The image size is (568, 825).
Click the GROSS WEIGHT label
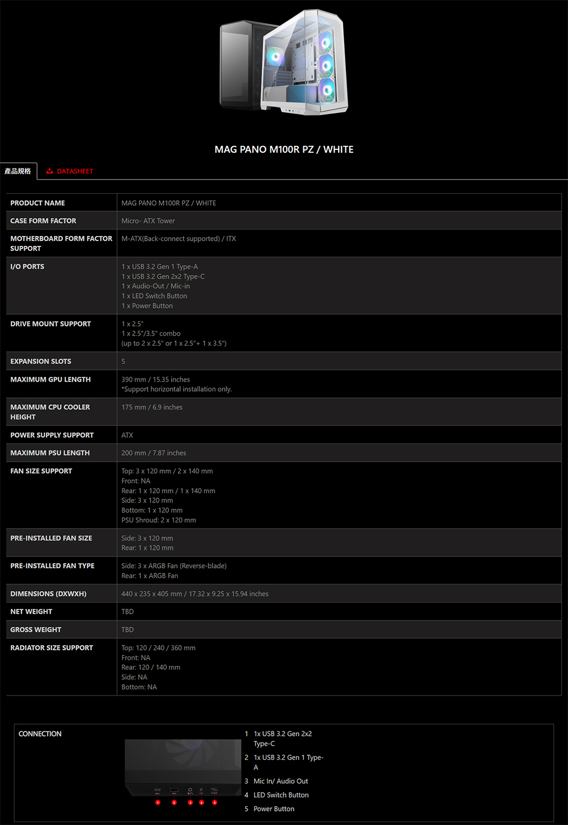point(36,630)
